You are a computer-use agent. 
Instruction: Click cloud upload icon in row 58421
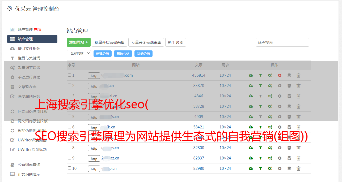coord(251,127)
